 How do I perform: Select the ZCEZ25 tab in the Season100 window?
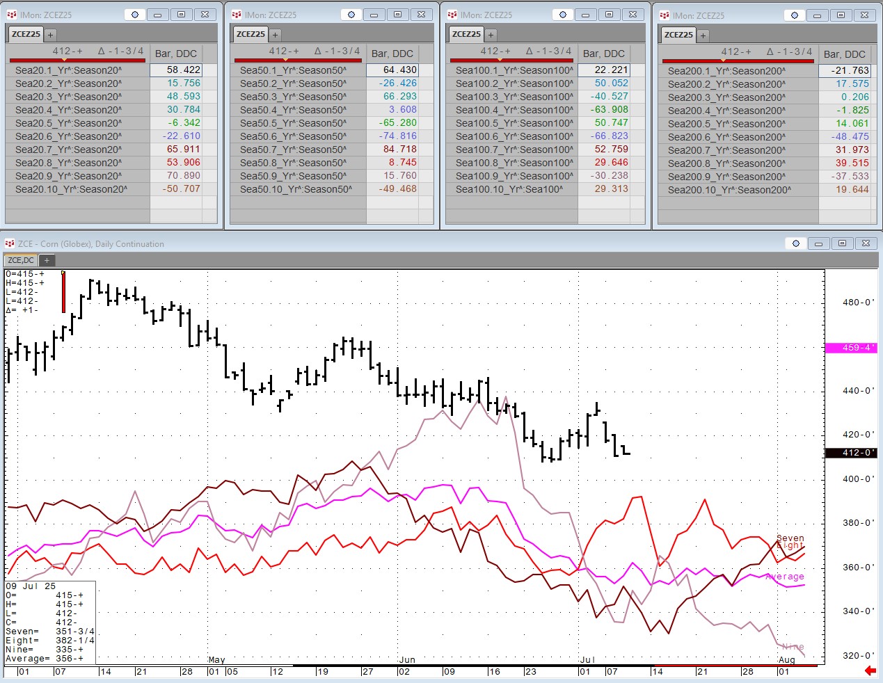tap(466, 34)
